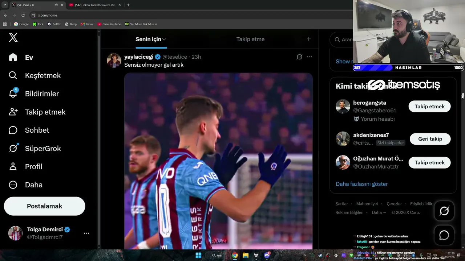Viewport: 465px width, 261px height.
Task: Open the Chrome apps grid
Action: [x=5, y=24]
